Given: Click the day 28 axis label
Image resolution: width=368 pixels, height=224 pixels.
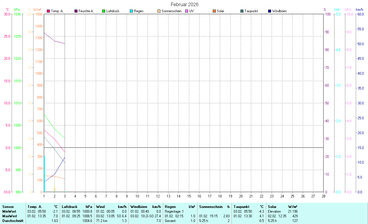Looking at the screenshot, I should click(323, 196).
